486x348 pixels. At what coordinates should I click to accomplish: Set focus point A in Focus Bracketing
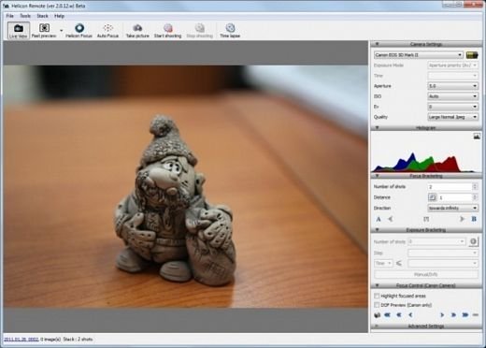pyautogui.click(x=379, y=219)
